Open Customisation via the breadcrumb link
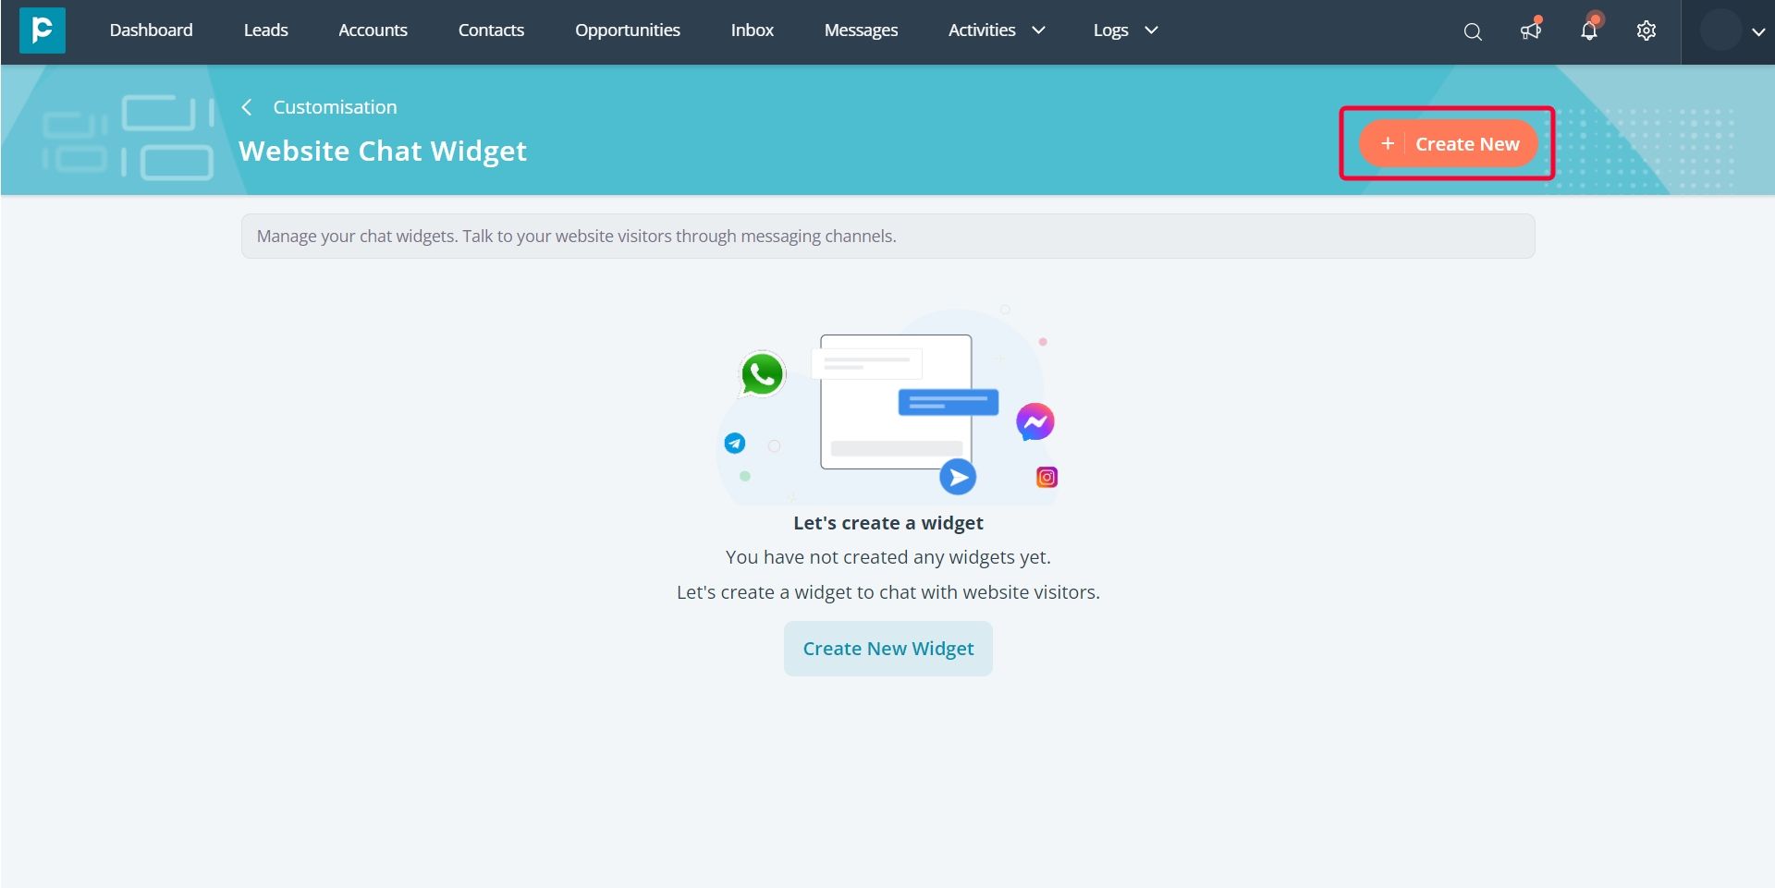 335,107
